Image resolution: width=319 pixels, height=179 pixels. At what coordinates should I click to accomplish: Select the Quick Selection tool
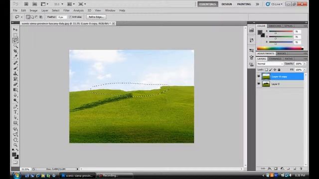click(x=15, y=46)
